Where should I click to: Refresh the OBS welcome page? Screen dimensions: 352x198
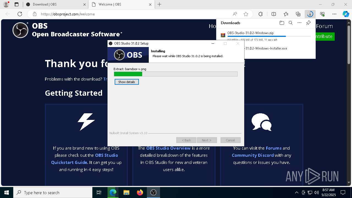point(20,14)
